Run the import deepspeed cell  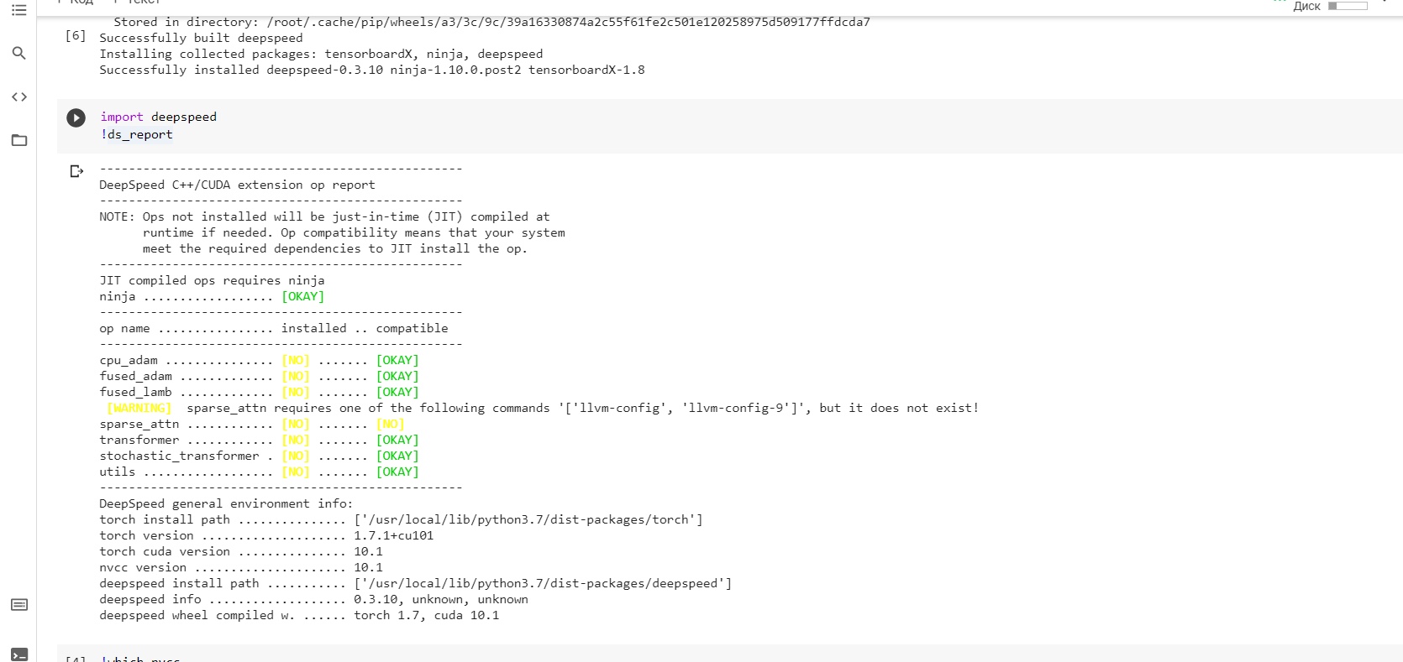coord(76,117)
